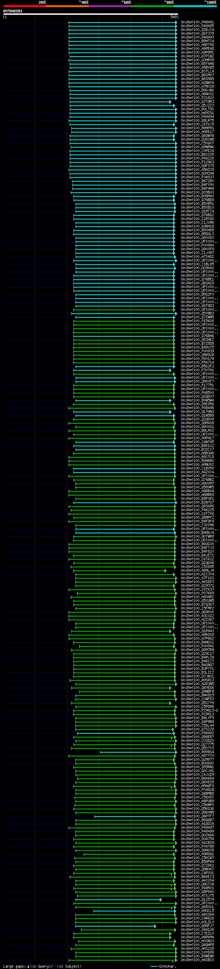Open hit UniRef100_P48495
The image size is (220, 969).
197,26
